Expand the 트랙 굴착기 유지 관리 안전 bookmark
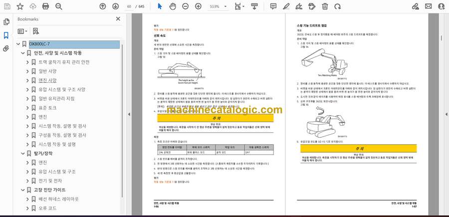449x217 pixels. point(27,62)
